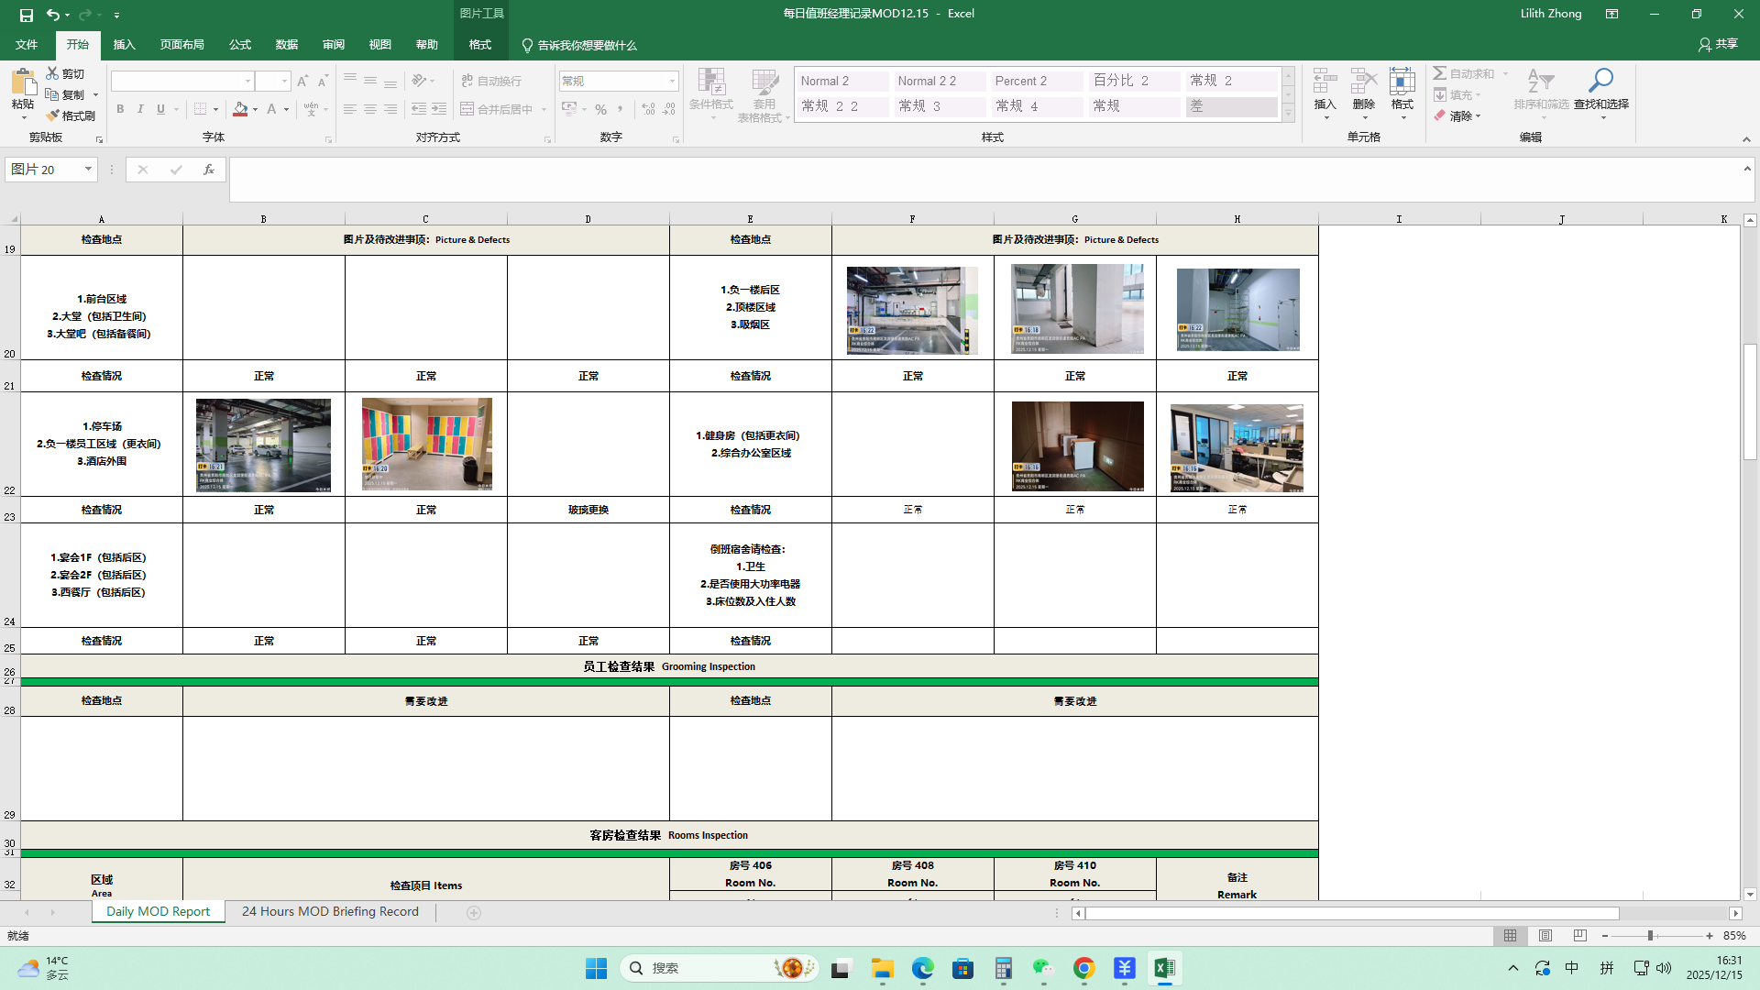Viewport: 1760px width, 990px height.
Task: Click the zoom slider handle in status bar
Action: point(1650,936)
